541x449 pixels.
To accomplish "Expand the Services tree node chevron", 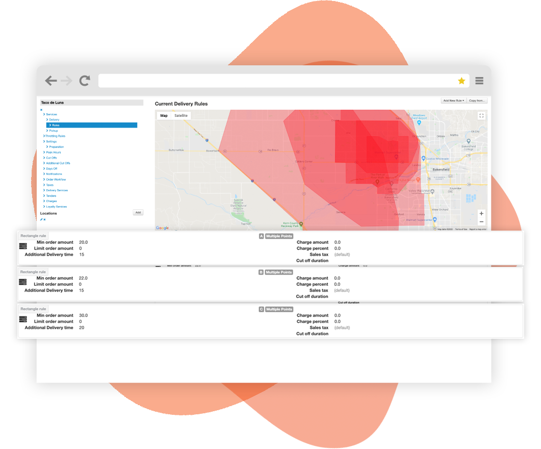I will pyautogui.click(x=44, y=114).
